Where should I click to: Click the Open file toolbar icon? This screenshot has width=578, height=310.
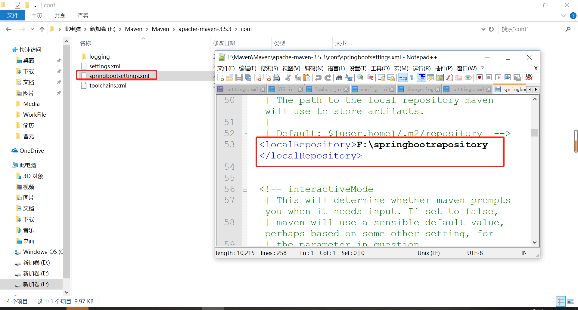(230, 78)
